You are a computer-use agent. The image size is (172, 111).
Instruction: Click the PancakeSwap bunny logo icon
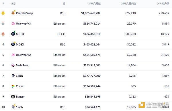(13, 13)
